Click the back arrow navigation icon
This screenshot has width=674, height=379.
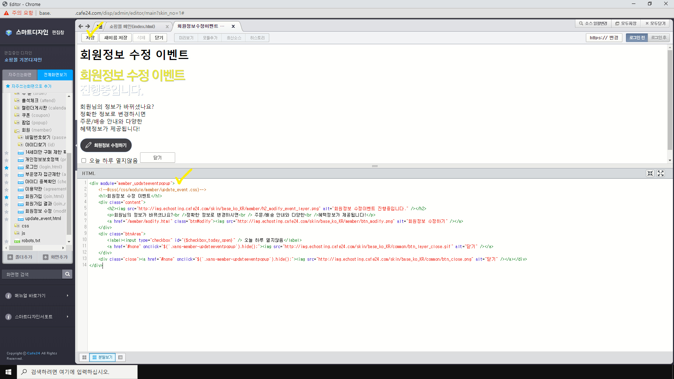click(x=81, y=26)
